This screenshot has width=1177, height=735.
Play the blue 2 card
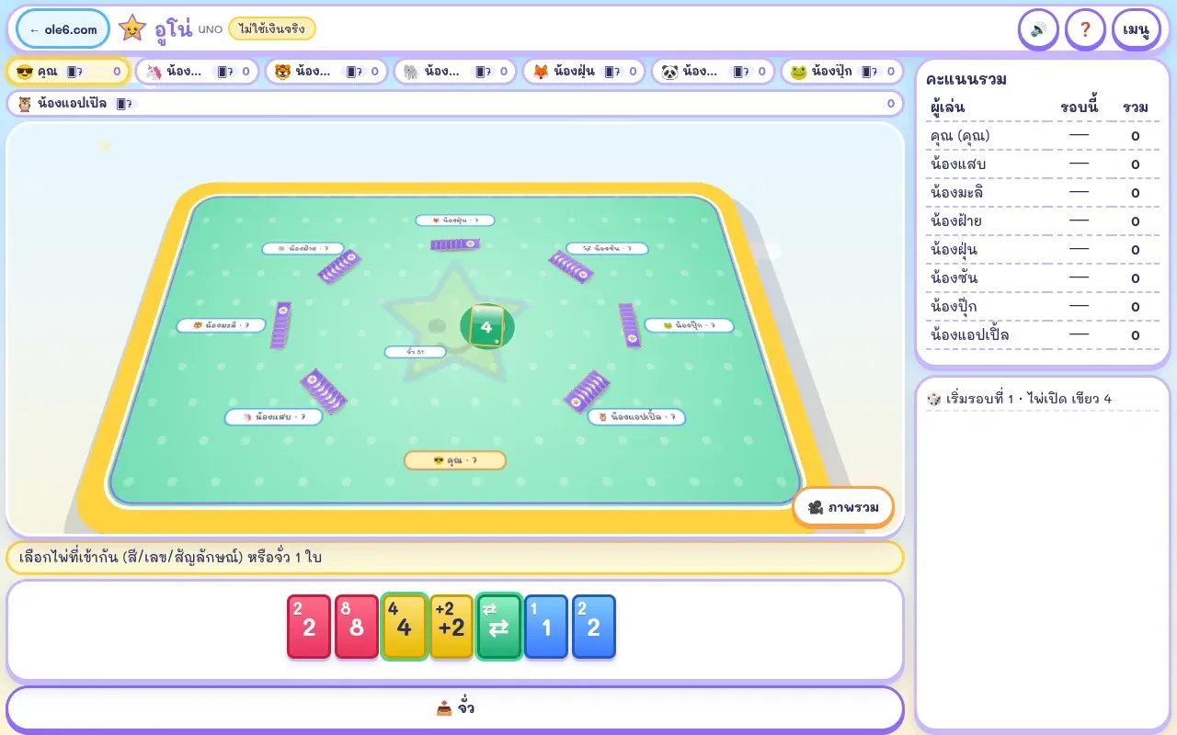pyautogui.click(x=594, y=627)
